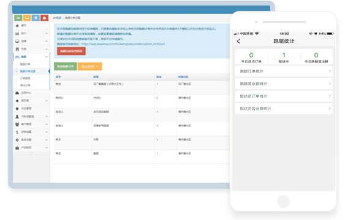Click the orange monitor shortcut icon

[27, 18]
